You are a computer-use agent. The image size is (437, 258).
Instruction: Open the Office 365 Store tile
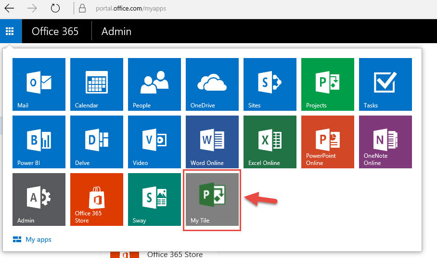tap(97, 199)
